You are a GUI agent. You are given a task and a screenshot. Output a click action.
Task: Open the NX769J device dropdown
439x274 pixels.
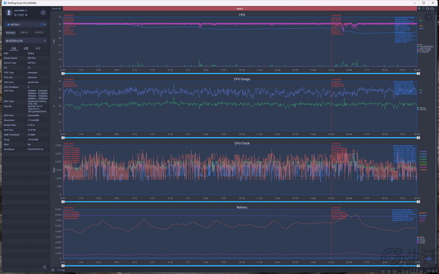coord(26,25)
